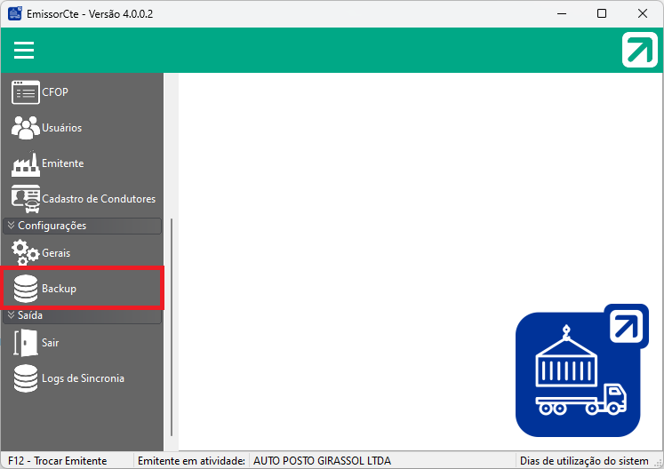This screenshot has height=469, width=664.
Task: Toggle the hamburger menu button
Action: [24, 51]
